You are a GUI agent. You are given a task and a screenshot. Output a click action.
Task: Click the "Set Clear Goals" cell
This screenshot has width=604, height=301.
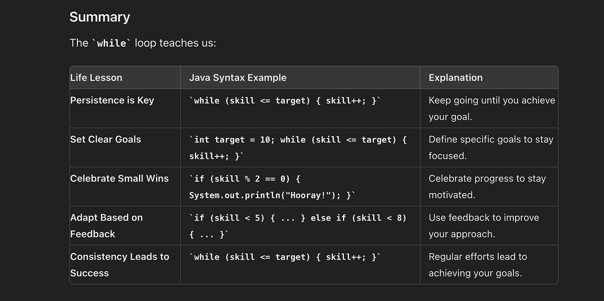point(105,139)
